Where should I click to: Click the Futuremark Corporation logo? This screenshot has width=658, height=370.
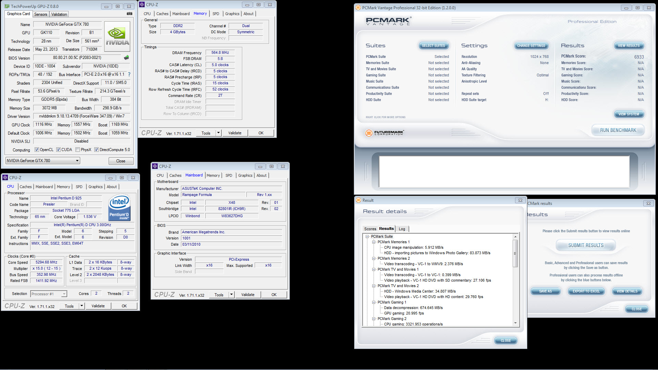click(385, 133)
